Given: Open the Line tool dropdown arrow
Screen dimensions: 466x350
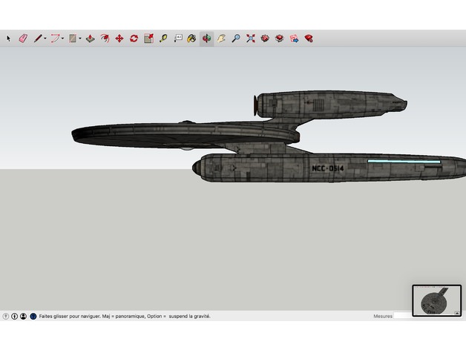Looking at the screenshot, I should [45, 39].
